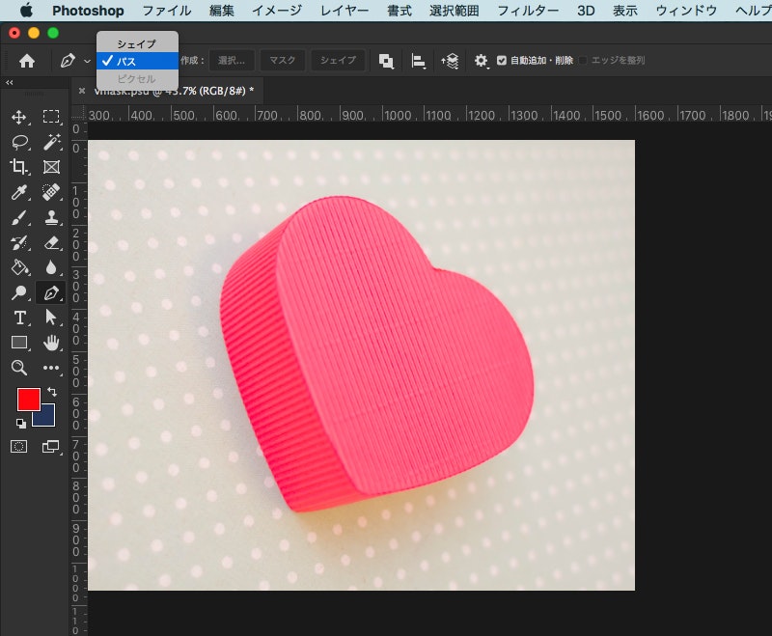Select the Hand tool

point(51,342)
